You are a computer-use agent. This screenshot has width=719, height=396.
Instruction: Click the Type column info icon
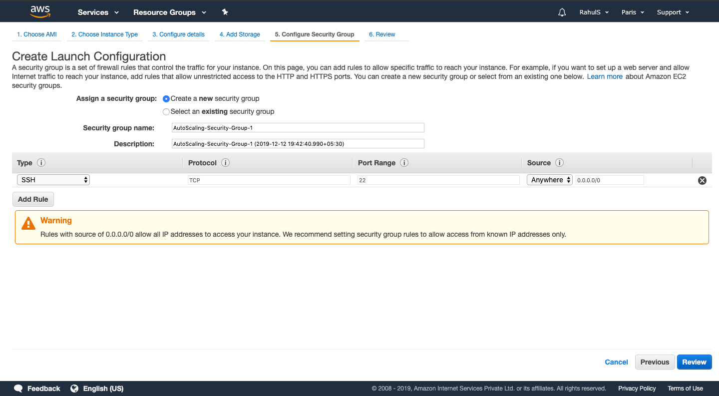(x=41, y=162)
